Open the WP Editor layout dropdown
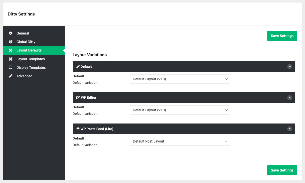Image resolution: width=305 pixels, height=183 pixels. tap(180, 110)
